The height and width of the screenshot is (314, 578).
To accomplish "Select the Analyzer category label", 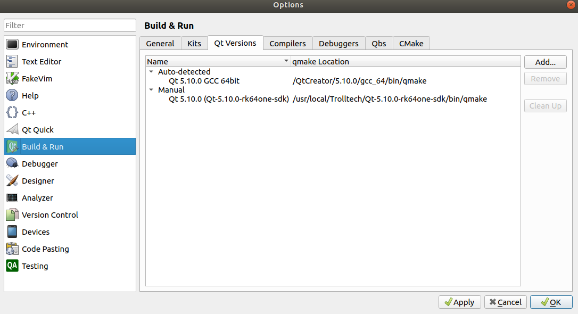I will coord(37,197).
